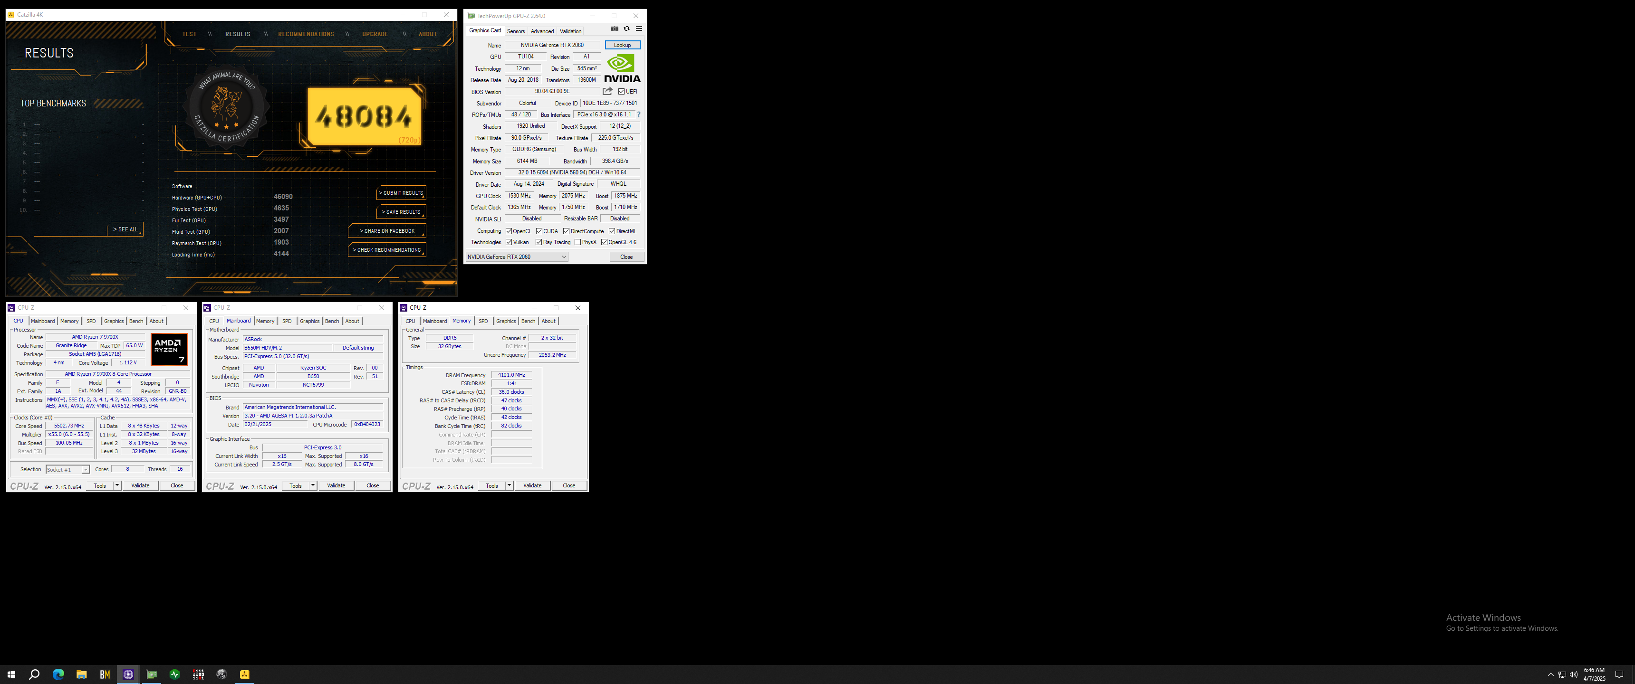Click the 'B650M-HDV/M.2' motherboard model value
The image size is (1635, 684).
click(x=288, y=348)
